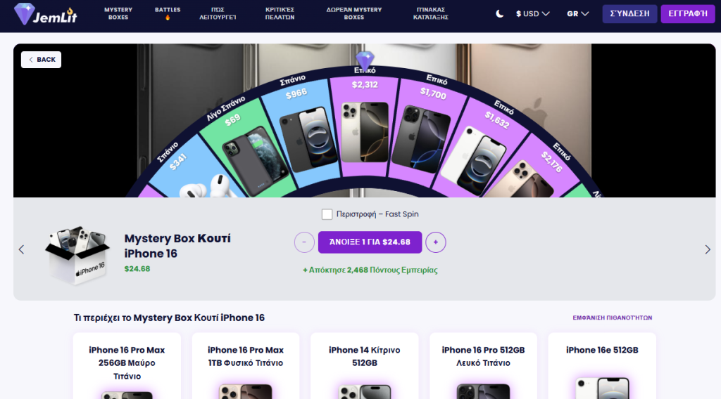This screenshot has width=721, height=399.
Task: Go to previous box with left arrow
Action: 21,249
